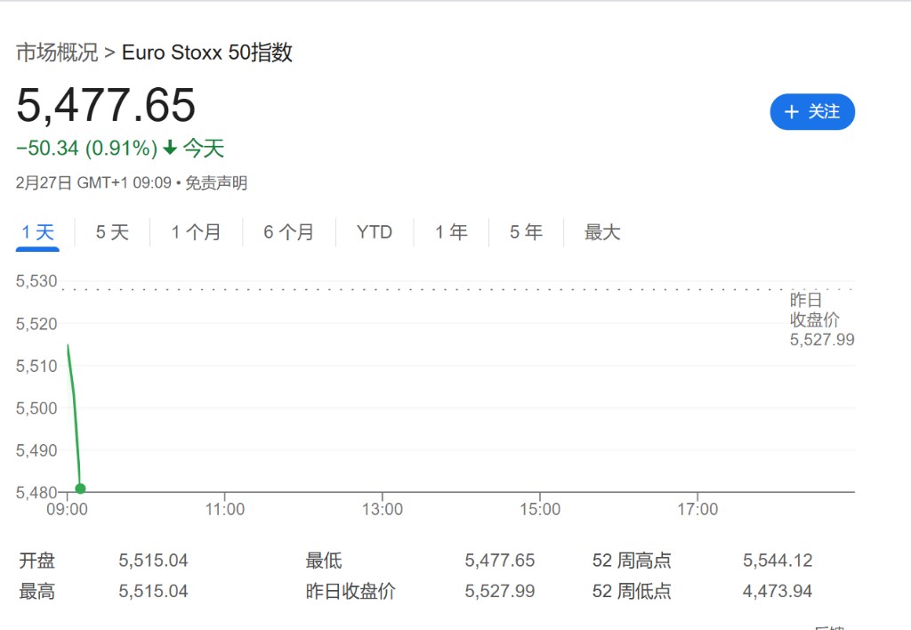
Task: Open the 市场概况 breadcrumb link
Action: pos(57,52)
